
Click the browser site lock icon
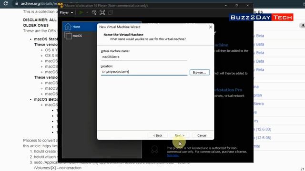coord(17,3)
